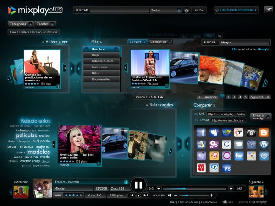Click the red 'V' share icon
275x206 pixels.
click(201, 168)
